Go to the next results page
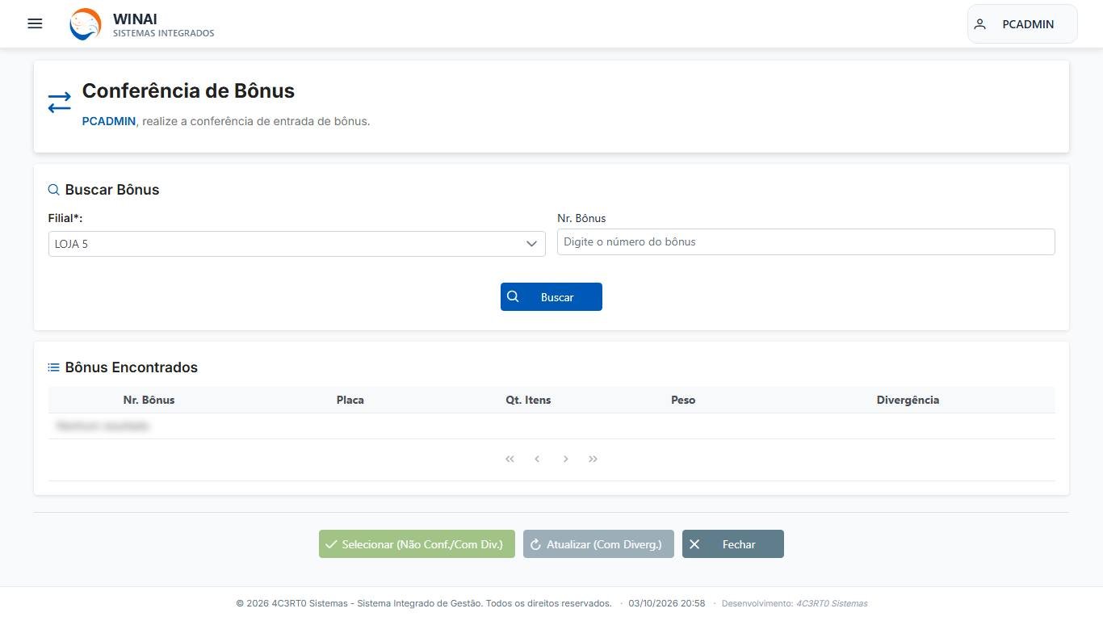The width and height of the screenshot is (1103, 621). point(565,459)
